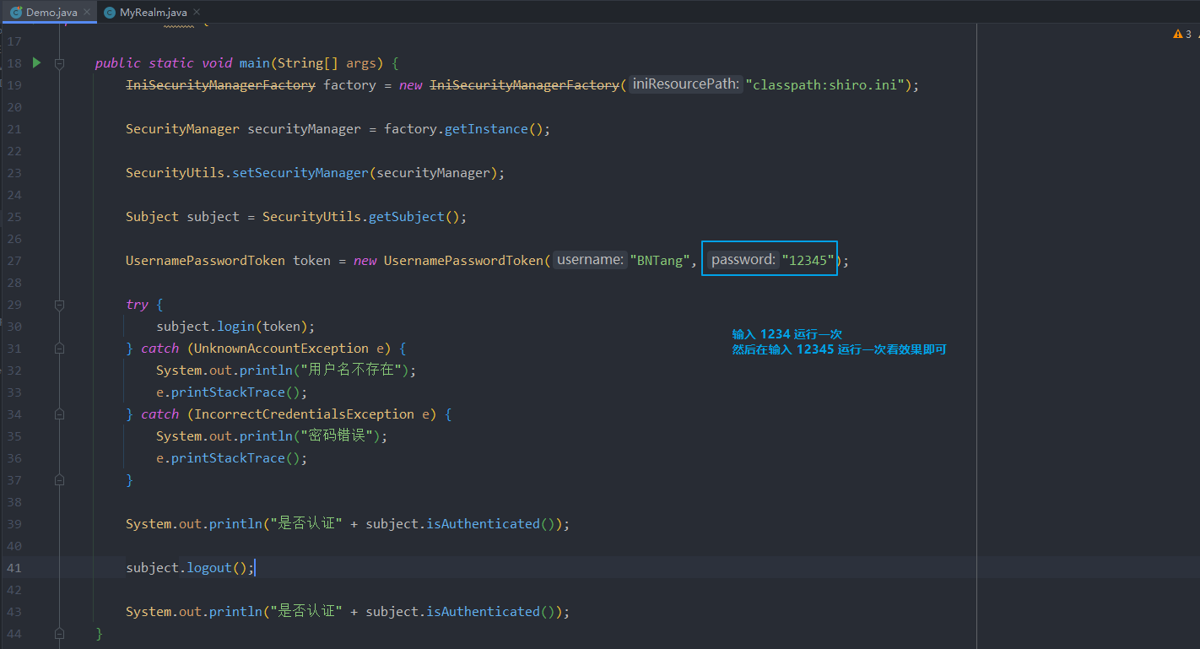Screen dimensions: 1200x649
Task: Click the string "BNTang"
Action: point(661,260)
